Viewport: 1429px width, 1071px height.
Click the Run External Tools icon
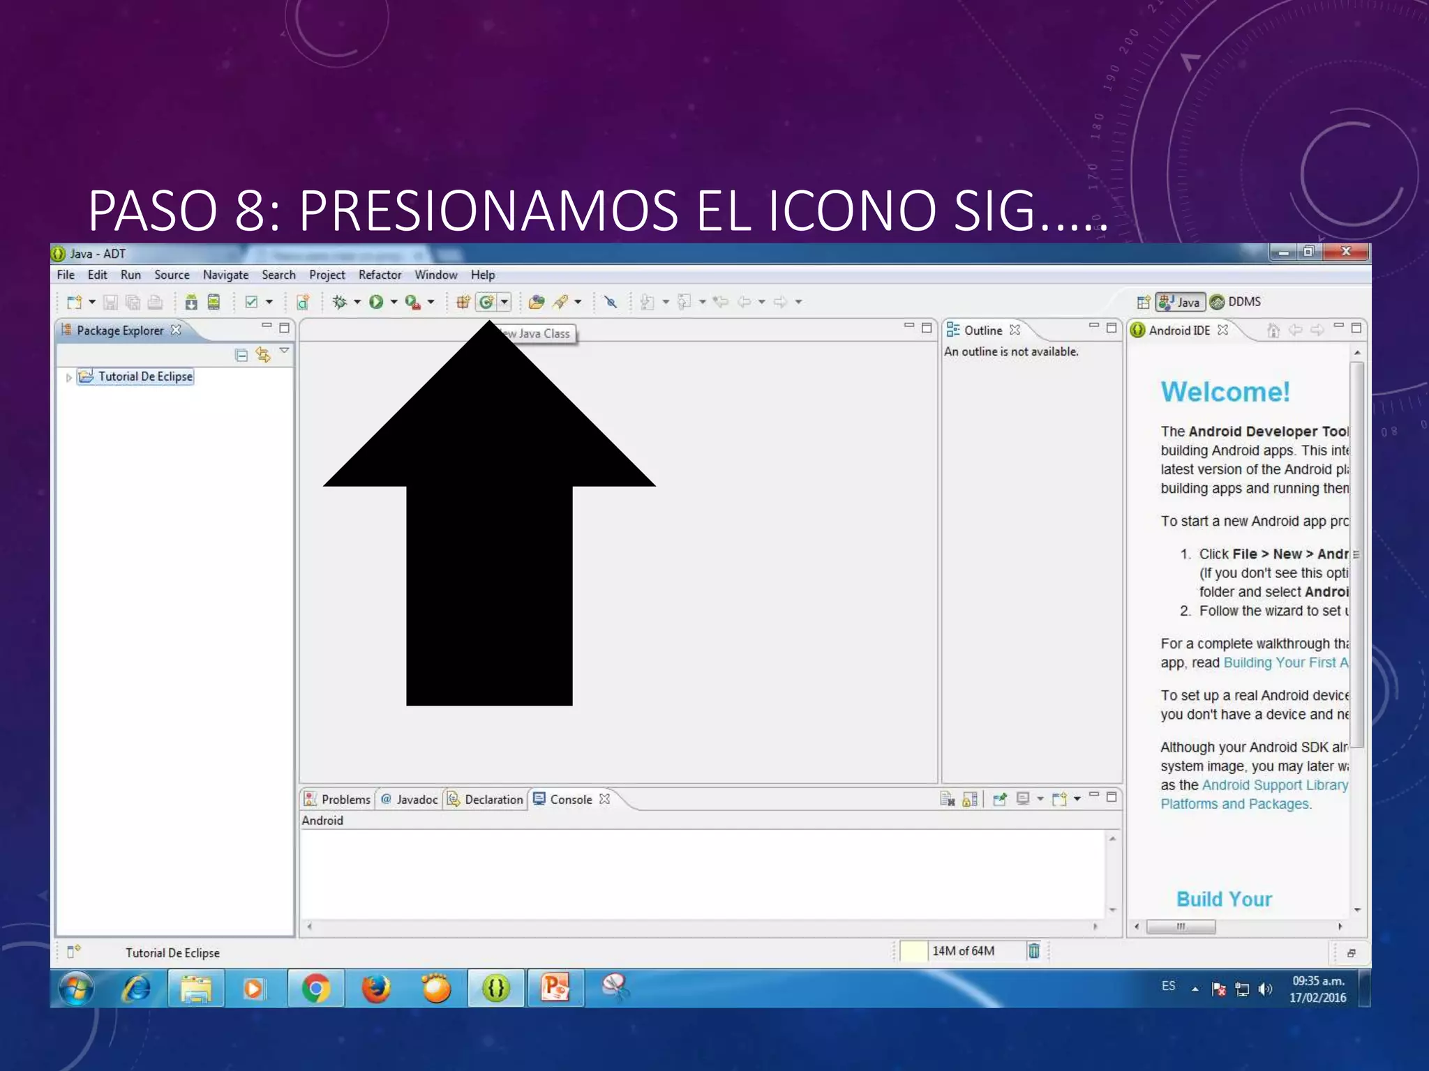pos(413,302)
